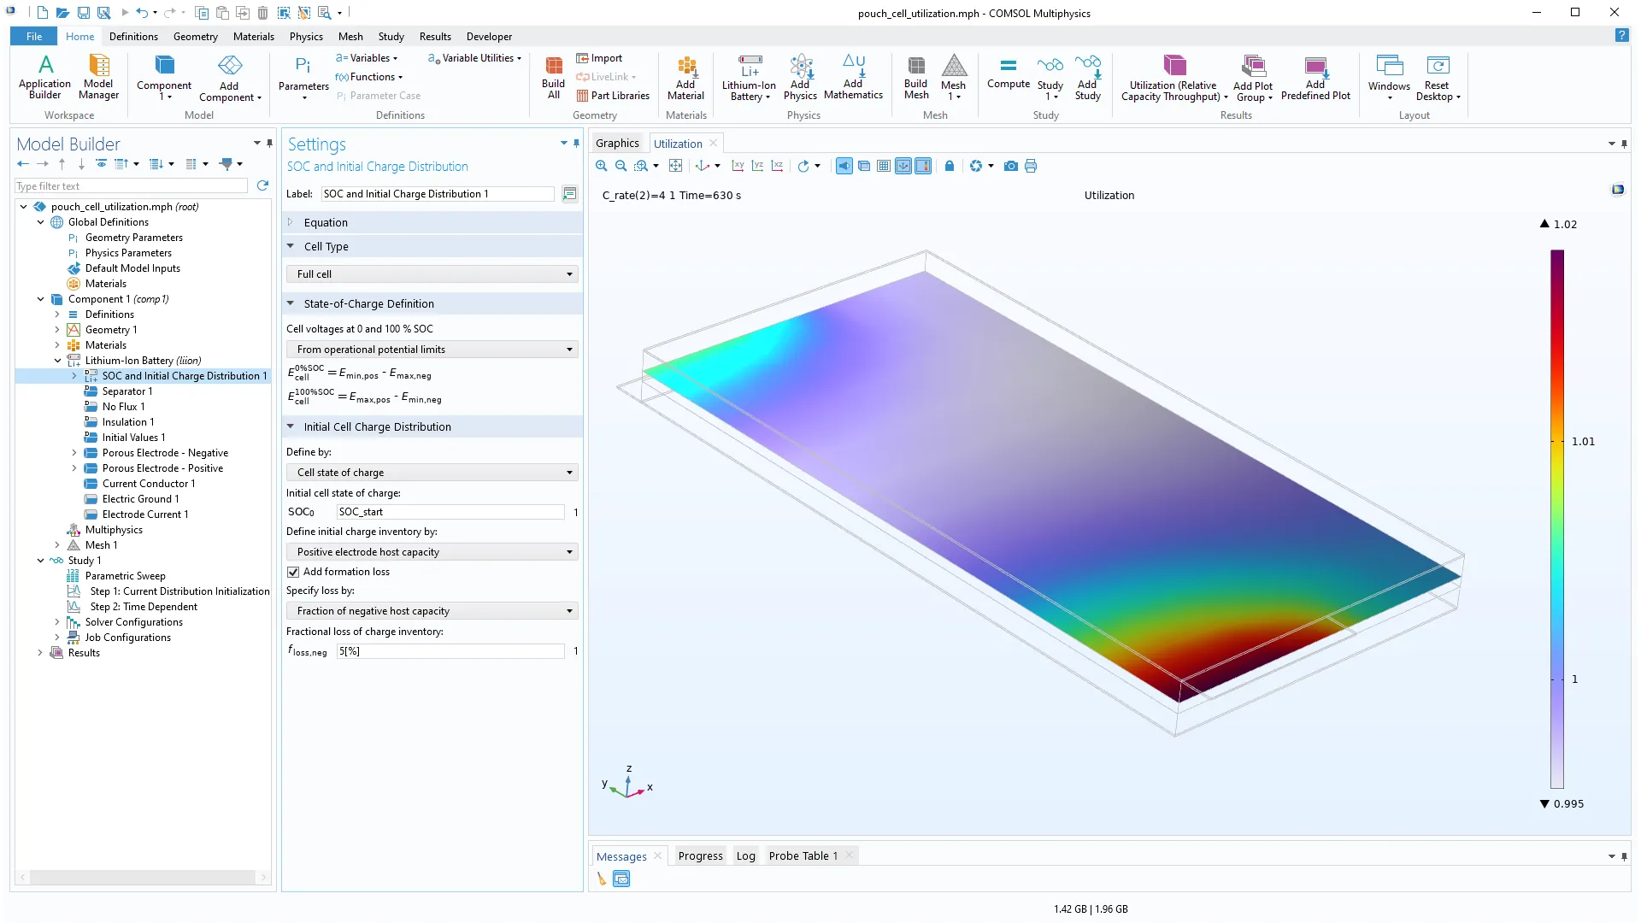Click the Zoom In graphics icon
Image resolution: width=1641 pixels, height=923 pixels.
[x=602, y=166]
